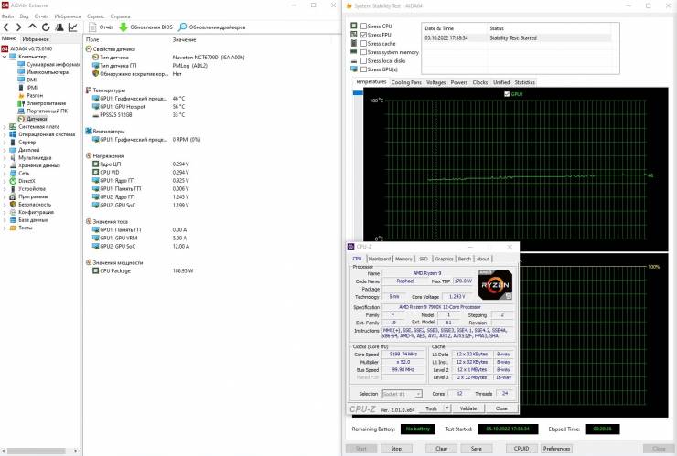
Task: Switch to Bench tab in CPU-Z
Action: pos(465,259)
